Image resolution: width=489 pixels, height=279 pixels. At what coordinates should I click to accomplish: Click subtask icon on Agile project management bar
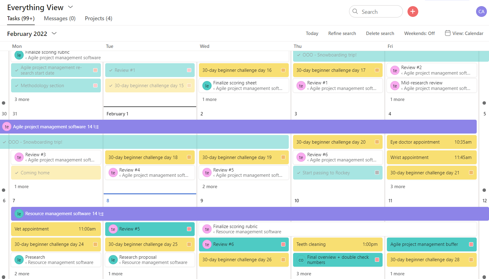(x=96, y=127)
